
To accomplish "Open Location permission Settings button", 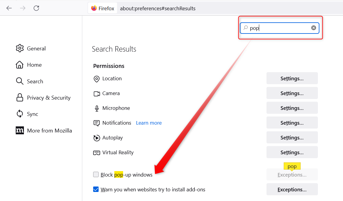I will pyautogui.click(x=292, y=78).
